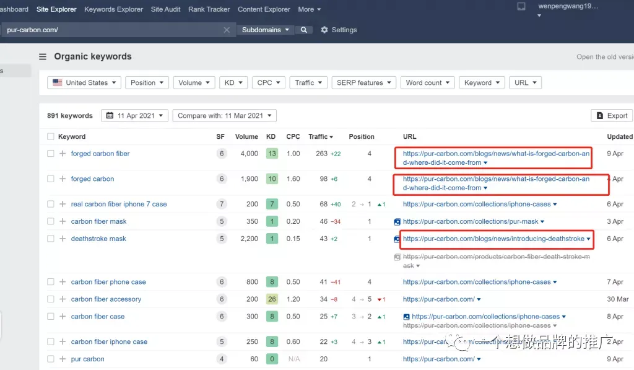Open the deathstroke mask keyword link
Image resolution: width=634 pixels, height=370 pixels.
(98, 239)
